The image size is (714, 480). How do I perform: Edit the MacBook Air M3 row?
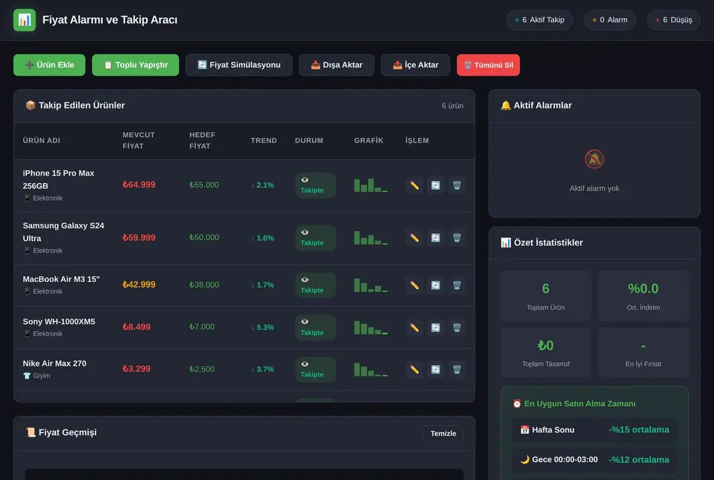415,285
